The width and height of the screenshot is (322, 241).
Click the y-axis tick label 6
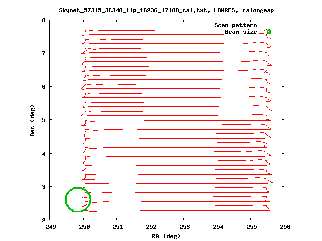point(44,87)
